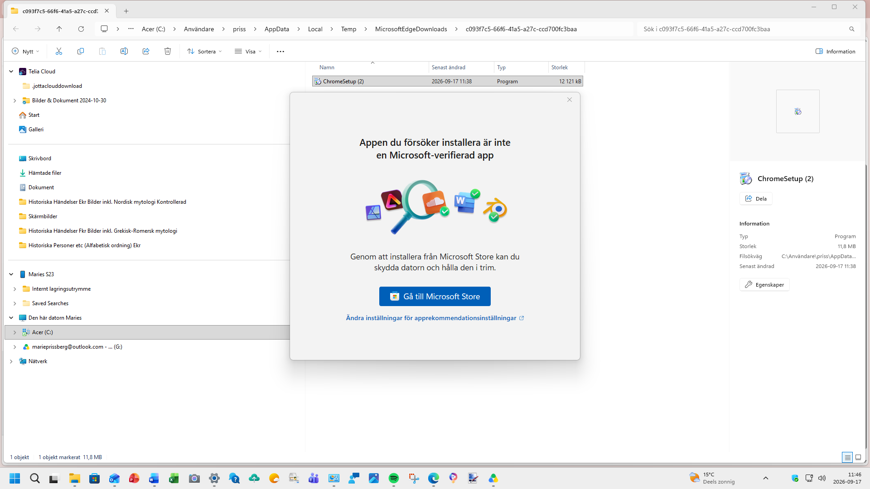Click the AppData breadcrumb segment
This screenshot has width=870, height=489.
tap(277, 29)
